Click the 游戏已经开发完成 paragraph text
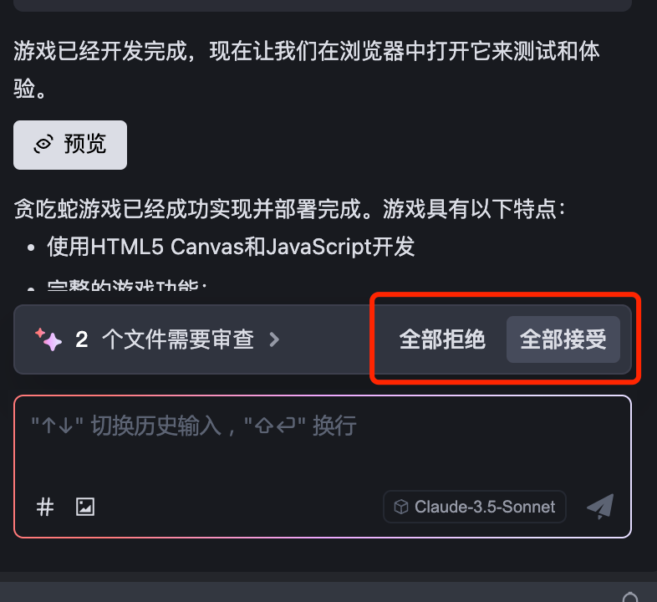Image resolution: width=657 pixels, height=602 pixels. (x=306, y=69)
